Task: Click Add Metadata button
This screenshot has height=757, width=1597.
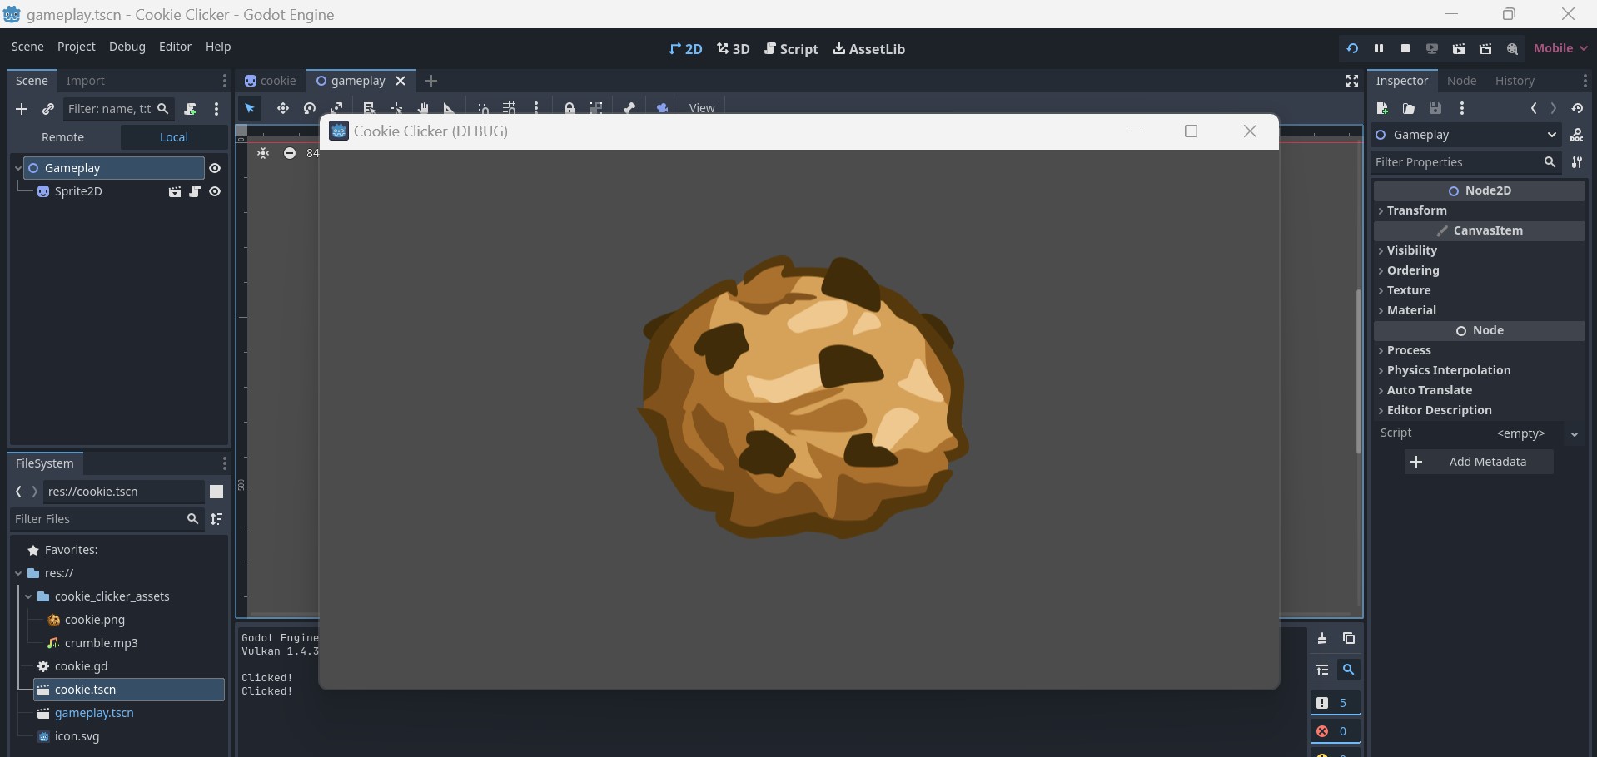Action: [1479, 462]
